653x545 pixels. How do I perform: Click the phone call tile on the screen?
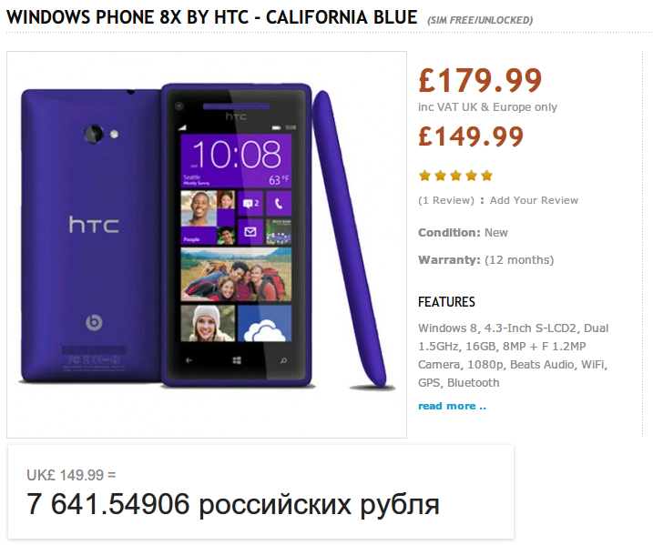coord(279,203)
